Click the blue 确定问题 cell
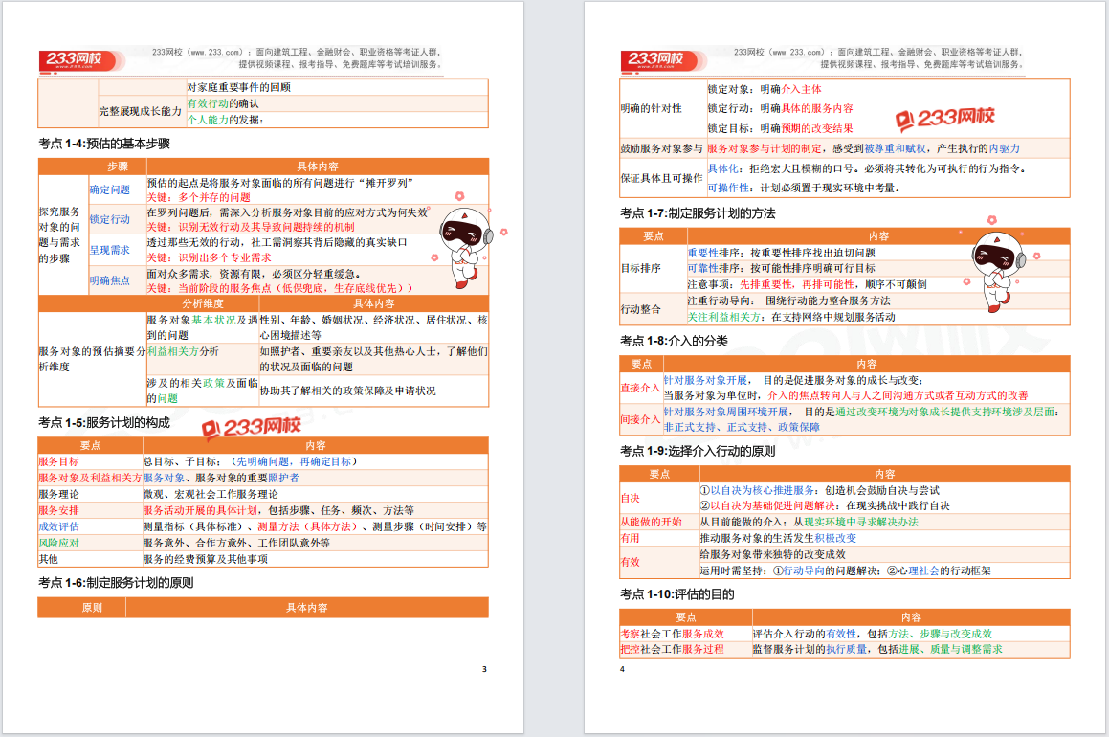Screen dimensions: 1109x737 110,190
